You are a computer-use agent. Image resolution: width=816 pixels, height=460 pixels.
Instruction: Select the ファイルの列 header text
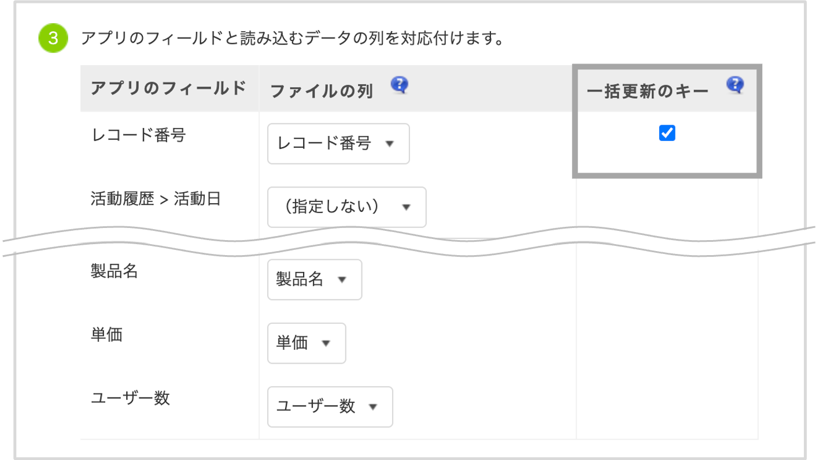point(321,91)
